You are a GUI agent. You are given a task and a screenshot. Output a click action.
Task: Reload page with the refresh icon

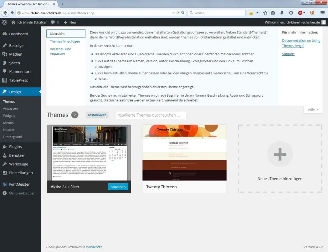click(178, 13)
